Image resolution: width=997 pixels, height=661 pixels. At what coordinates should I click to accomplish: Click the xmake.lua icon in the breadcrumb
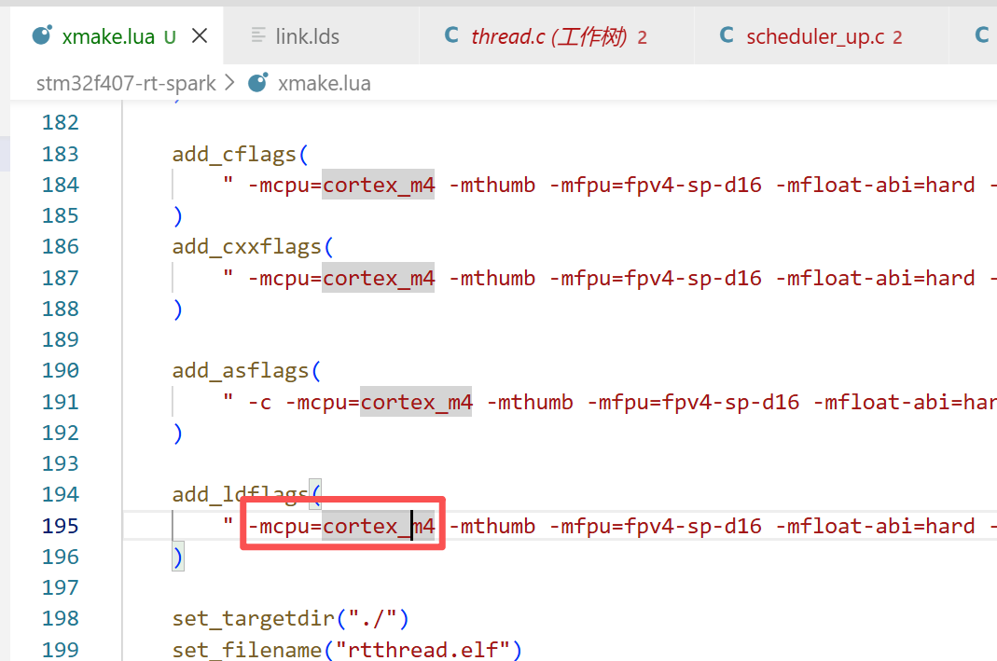pos(257,83)
